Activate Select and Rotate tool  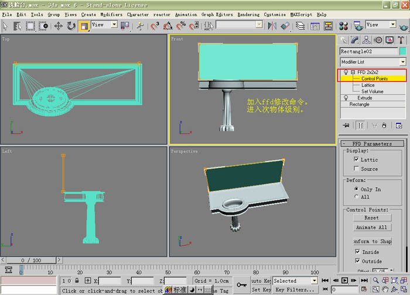coord(71,26)
